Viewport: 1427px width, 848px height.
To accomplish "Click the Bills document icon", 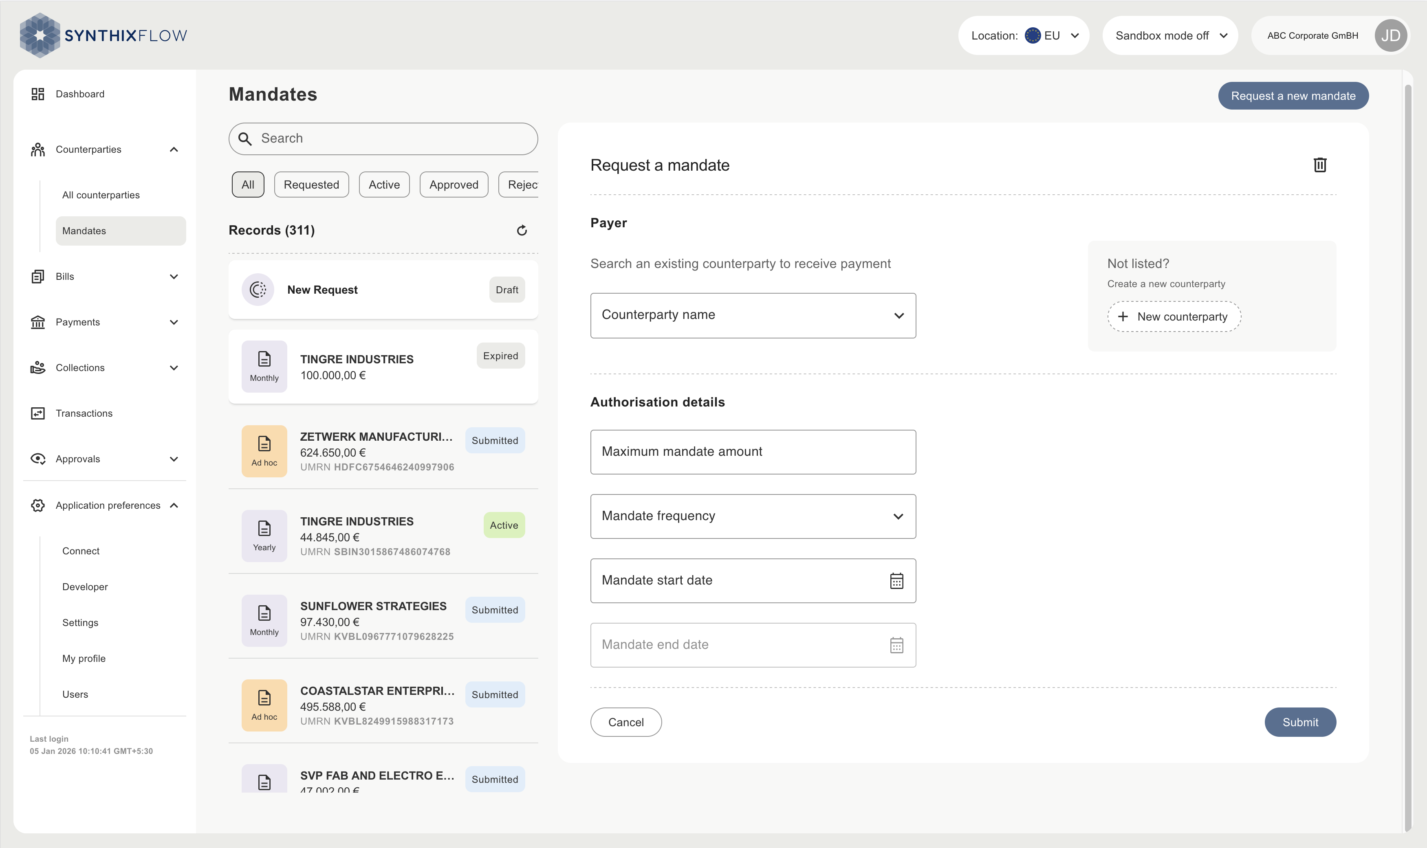I will [x=38, y=277].
